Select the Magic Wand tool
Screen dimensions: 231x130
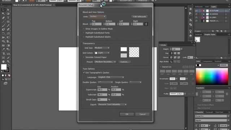(x=3, y=14)
